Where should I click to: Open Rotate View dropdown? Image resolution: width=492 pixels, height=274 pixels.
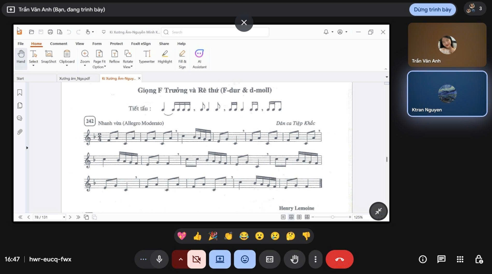[x=132, y=67]
